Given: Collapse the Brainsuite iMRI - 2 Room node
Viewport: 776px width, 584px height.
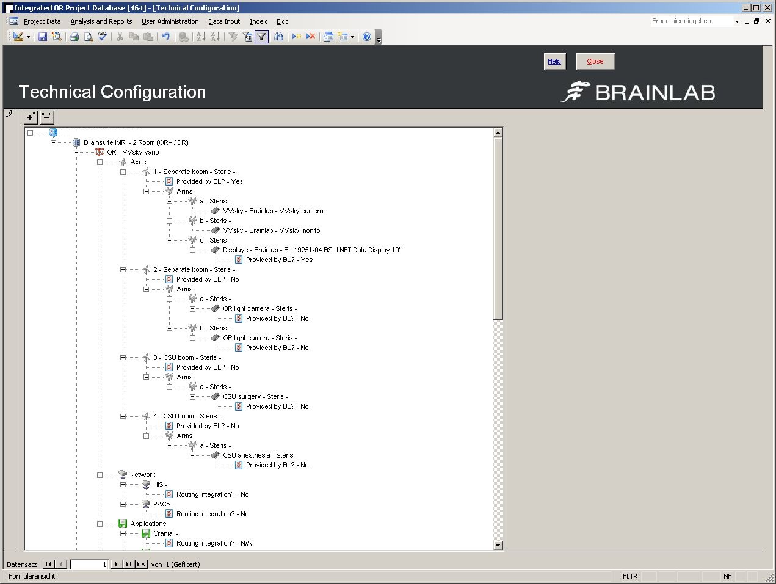Looking at the screenshot, I should tap(53, 142).
